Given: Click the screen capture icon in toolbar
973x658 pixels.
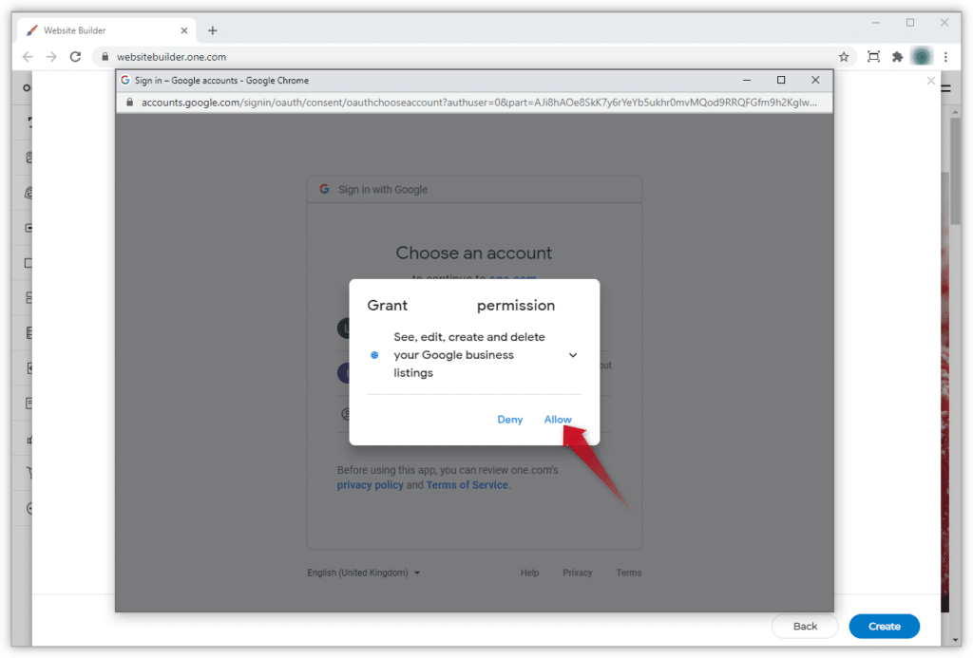Looking at the screenshot, I should click(x=873, y=57).
